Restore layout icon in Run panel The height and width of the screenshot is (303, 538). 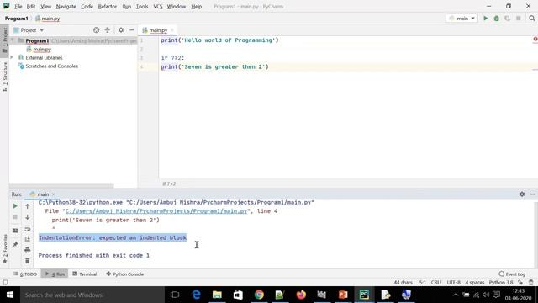15,231
